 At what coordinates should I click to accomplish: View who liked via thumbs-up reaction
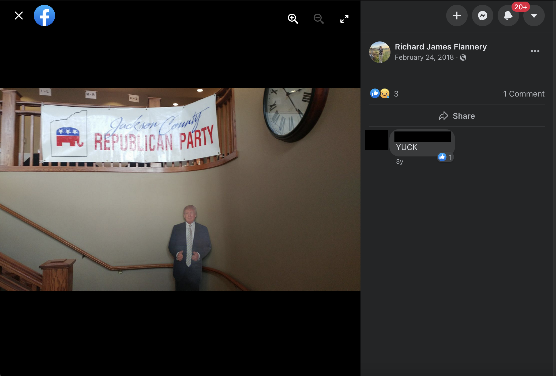(x=375, y=93)
